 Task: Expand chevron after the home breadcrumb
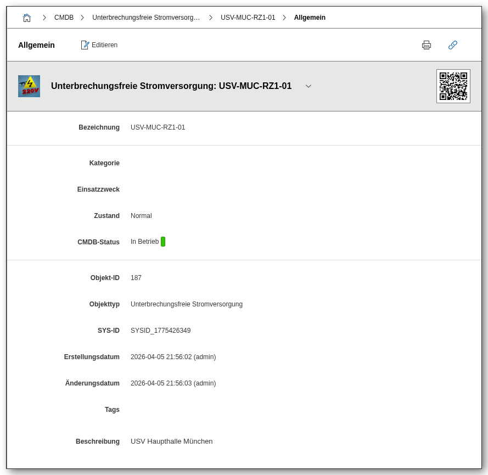(44, 18)
